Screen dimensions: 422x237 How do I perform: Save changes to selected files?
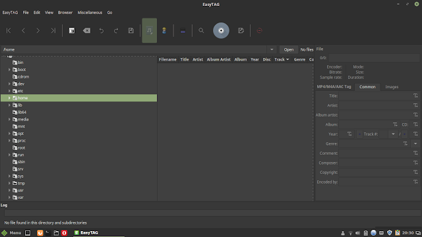[x=131, y=31]
